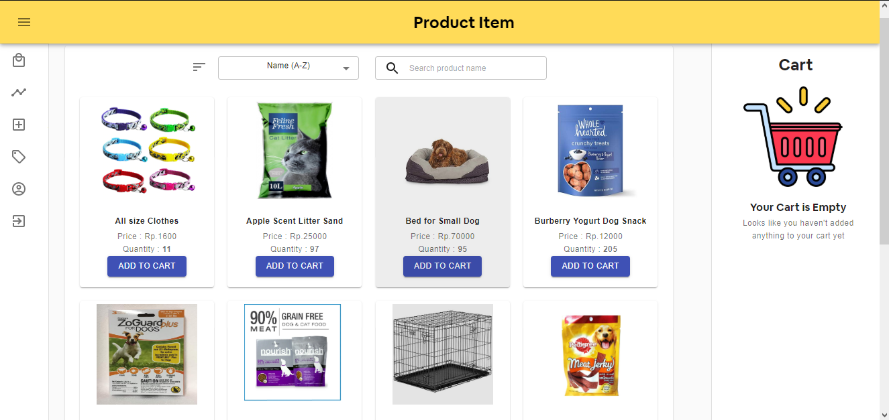889x420 pixels.
Task: Add Burberry Yogurt Dog Snack to cart
Action: (x=590, y=266)
